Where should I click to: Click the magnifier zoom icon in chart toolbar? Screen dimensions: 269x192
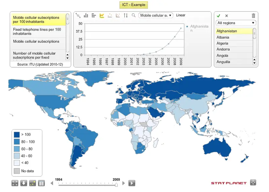point(133,15)
